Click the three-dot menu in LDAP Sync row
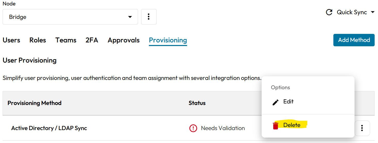 pyautogui.click(x=362, y=128)
